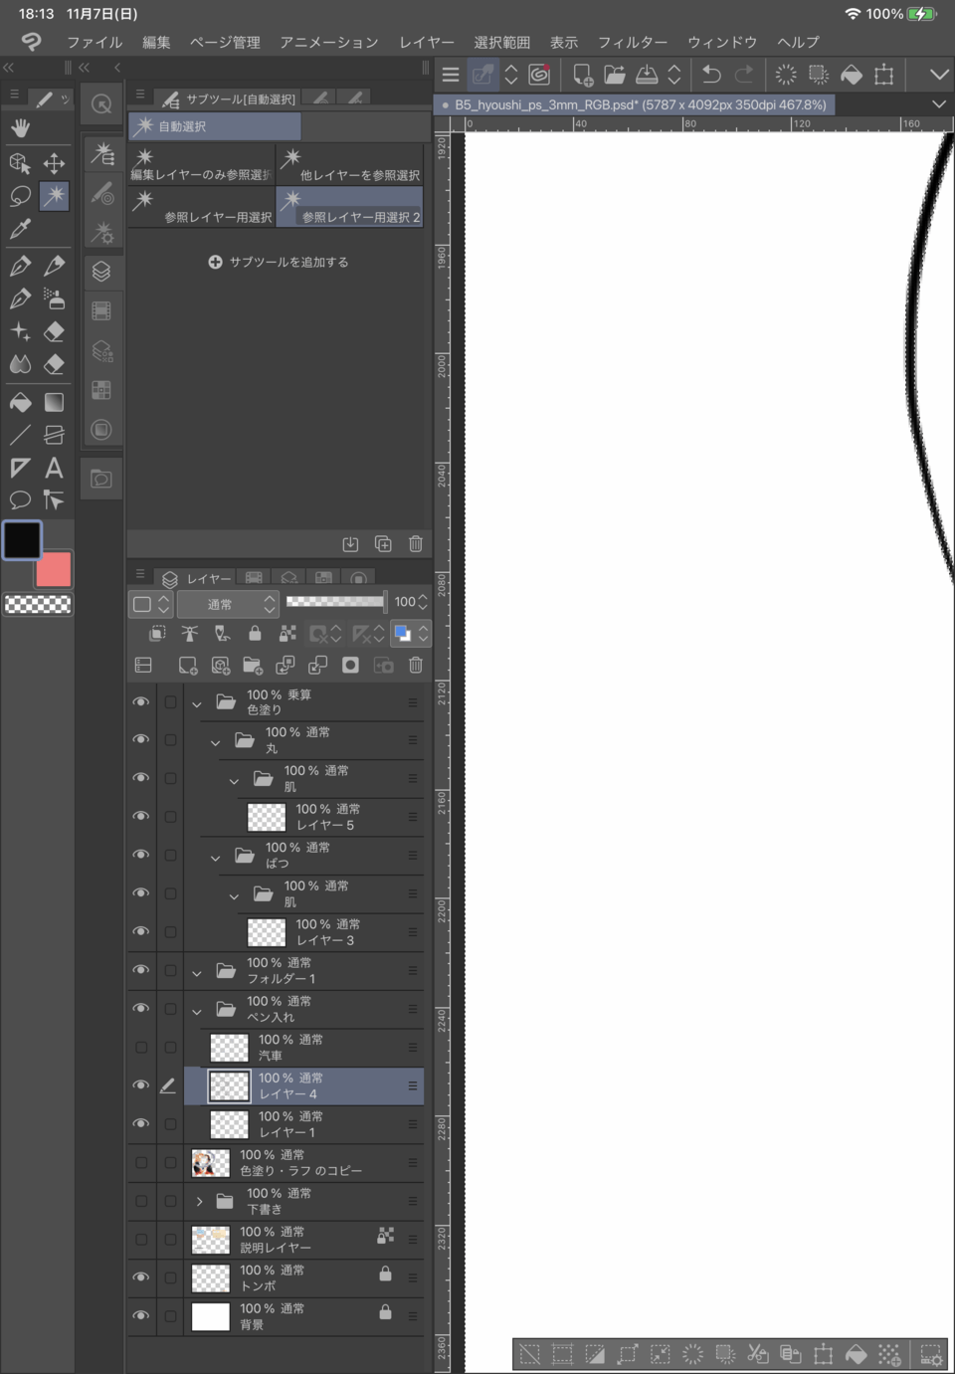Image resolution: width=955 pixels, height=1374 pixels.
Task: Hide レイヤー 1 with the eye
Action: point(141,1124)
